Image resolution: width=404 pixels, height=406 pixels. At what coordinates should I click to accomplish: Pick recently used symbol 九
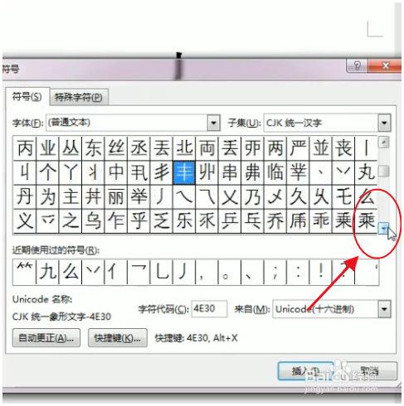[x=47, y=272]
